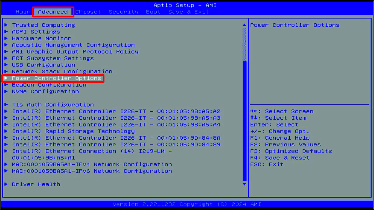Select the Boot menu

153,12
